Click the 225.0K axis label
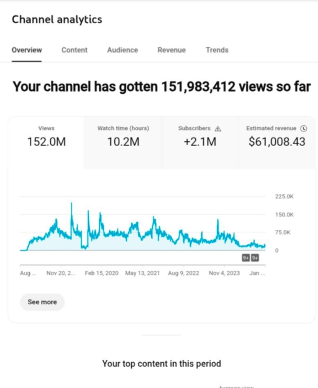This screenshot has width=318, height=388. pos(284,196)
